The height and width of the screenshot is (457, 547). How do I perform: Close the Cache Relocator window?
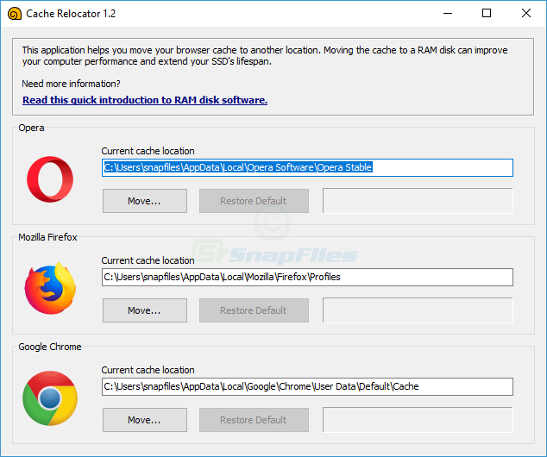[x=526, y=13]
